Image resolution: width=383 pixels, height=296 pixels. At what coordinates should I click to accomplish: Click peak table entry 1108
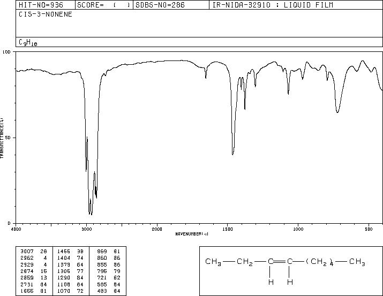(x=64, y=285)
